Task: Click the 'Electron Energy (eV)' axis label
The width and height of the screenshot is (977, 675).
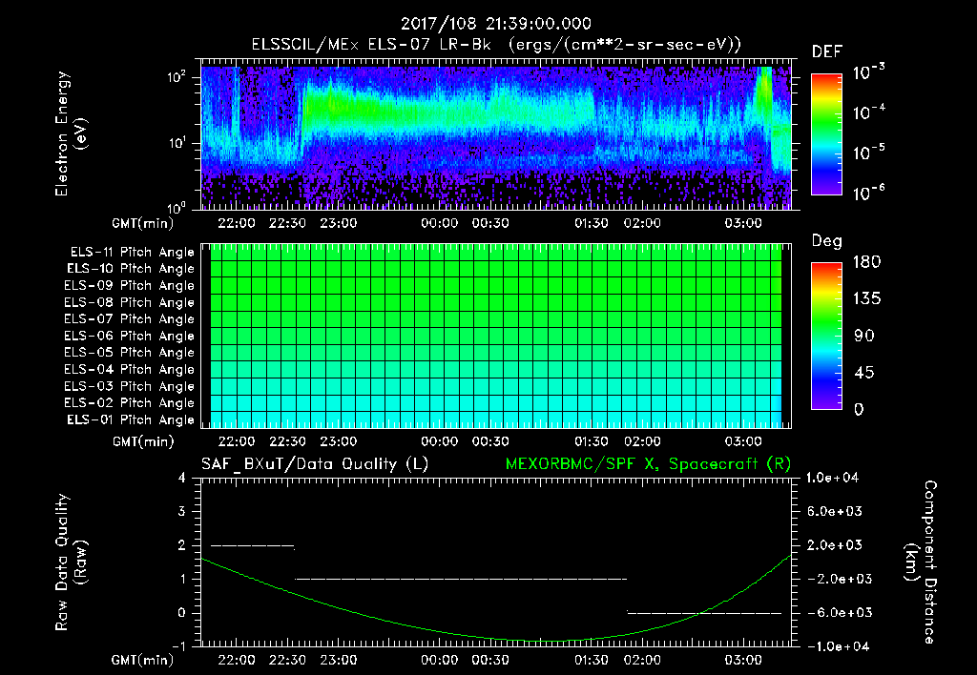Action: (x=71, y=133)
